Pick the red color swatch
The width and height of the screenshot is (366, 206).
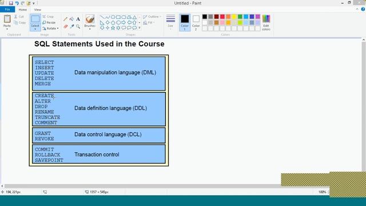(222, 17)
